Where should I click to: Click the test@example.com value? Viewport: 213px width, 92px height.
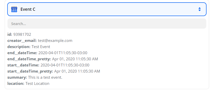click(55, 41)
